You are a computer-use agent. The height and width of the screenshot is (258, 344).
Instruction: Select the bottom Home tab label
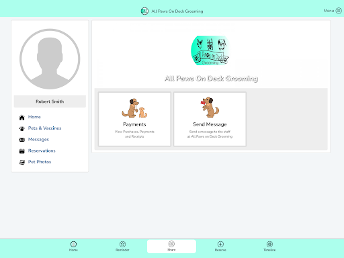point(73,250)
